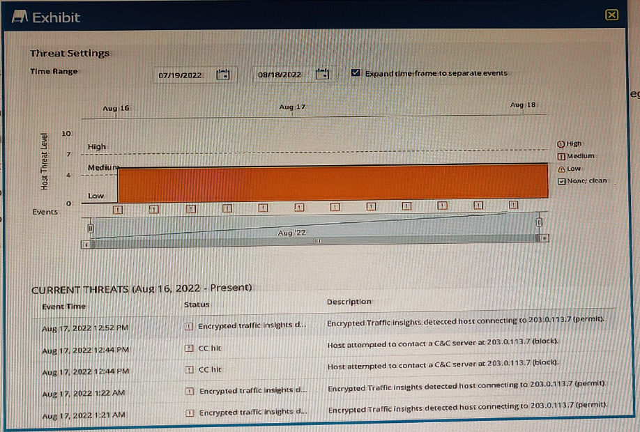Click the Description column header
Image resolution: width=640 pixels, height=432 pixels.
[x=349, y=302]
